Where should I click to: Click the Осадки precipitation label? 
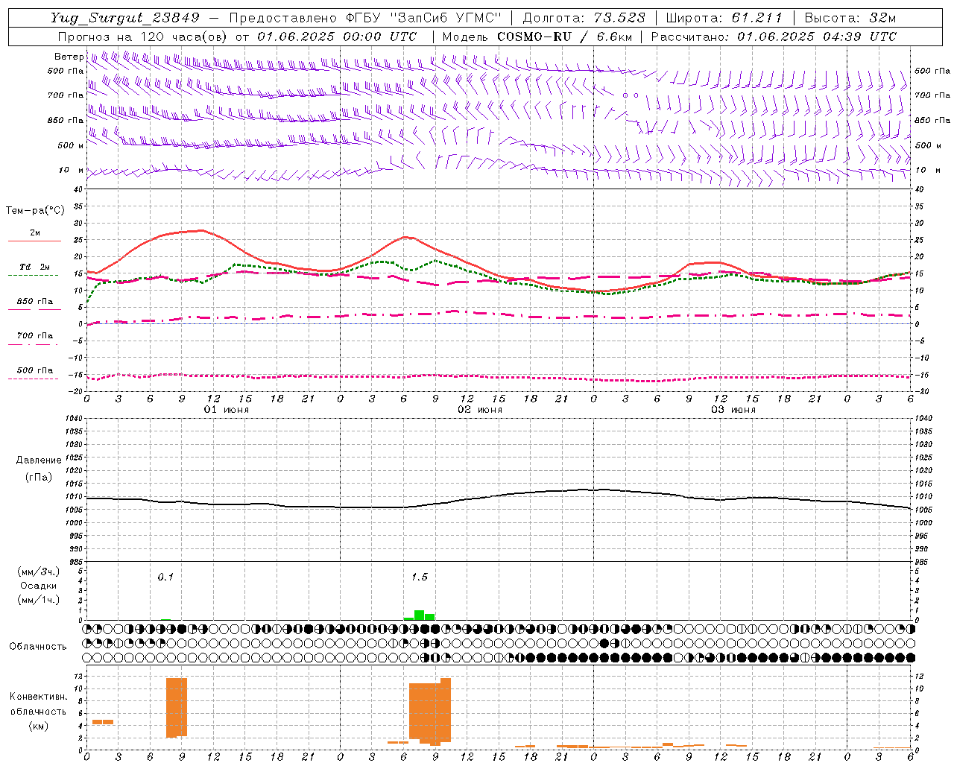(x=39, y=586)
